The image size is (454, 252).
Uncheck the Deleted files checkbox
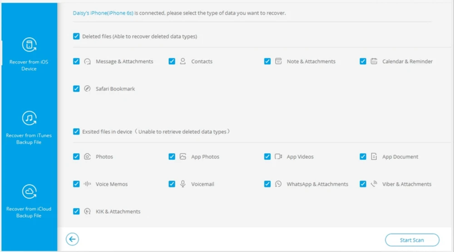point(76,36)
